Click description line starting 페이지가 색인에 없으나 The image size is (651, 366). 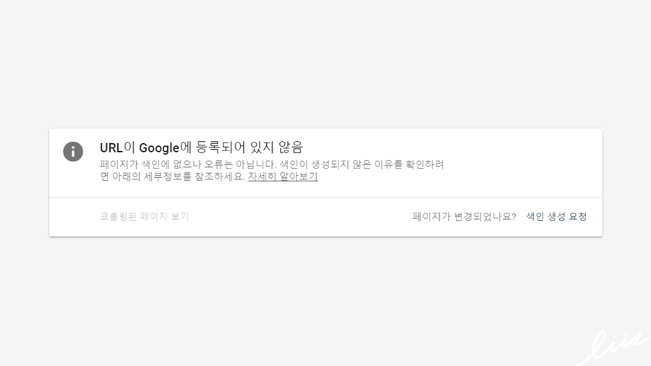tap(272, 164)
